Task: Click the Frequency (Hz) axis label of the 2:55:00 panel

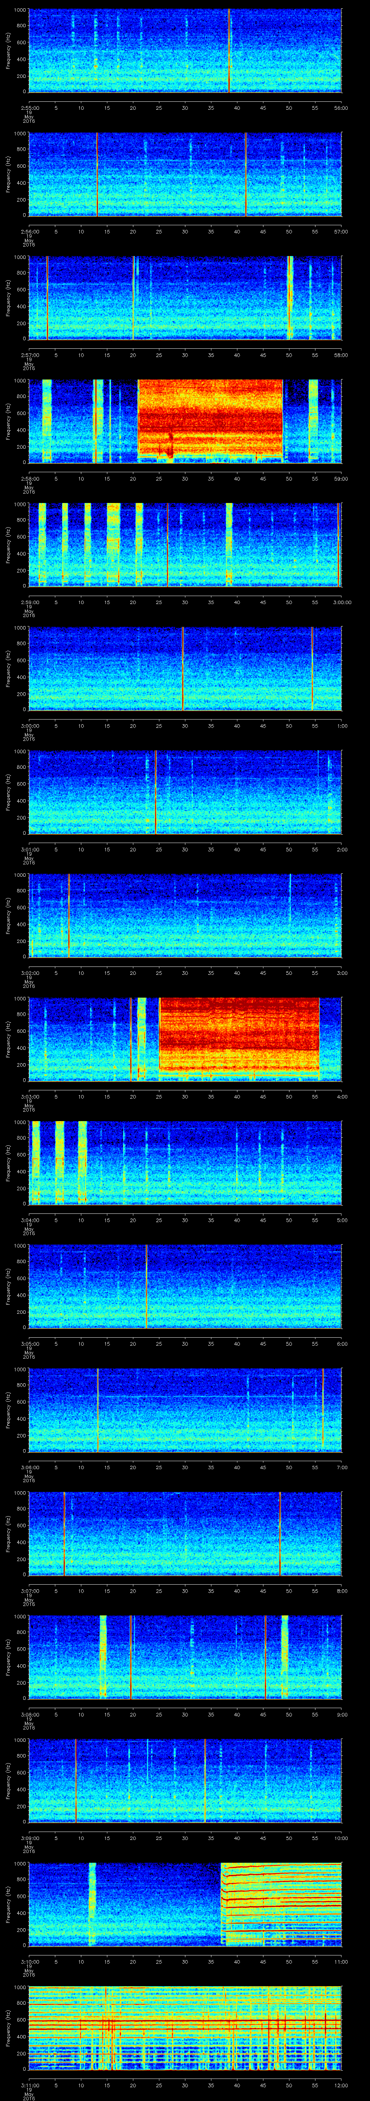Action: (x=8, y=51)
